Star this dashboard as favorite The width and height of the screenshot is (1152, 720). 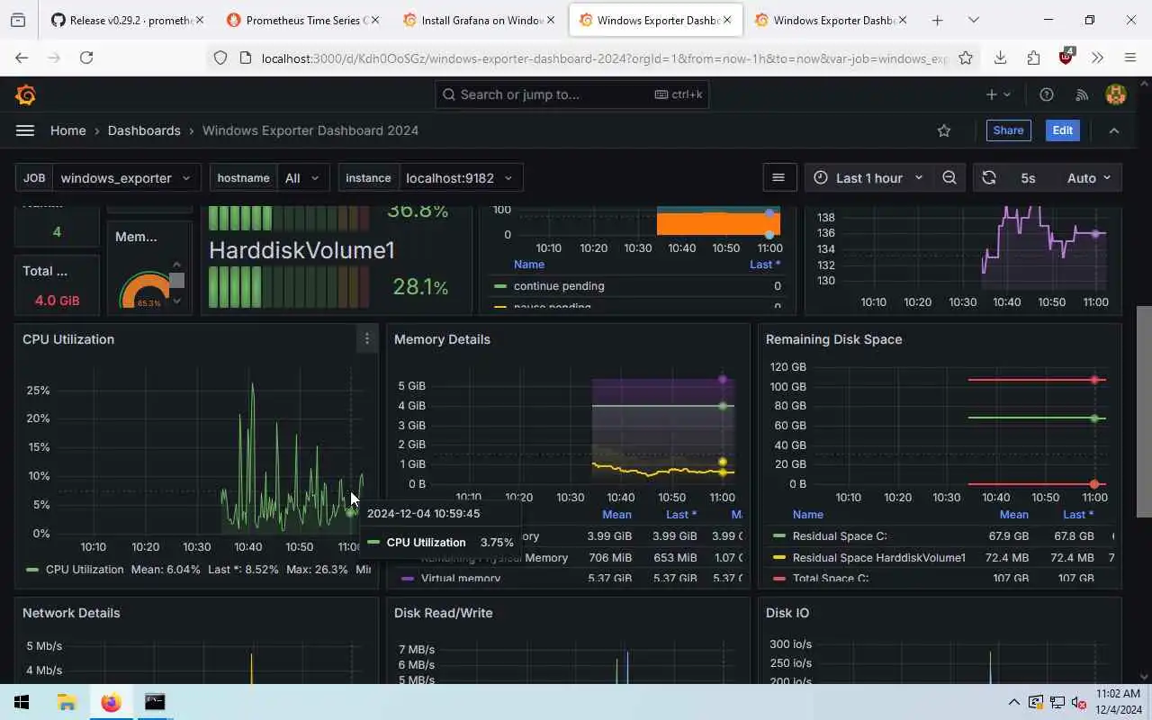coord(944,130)
